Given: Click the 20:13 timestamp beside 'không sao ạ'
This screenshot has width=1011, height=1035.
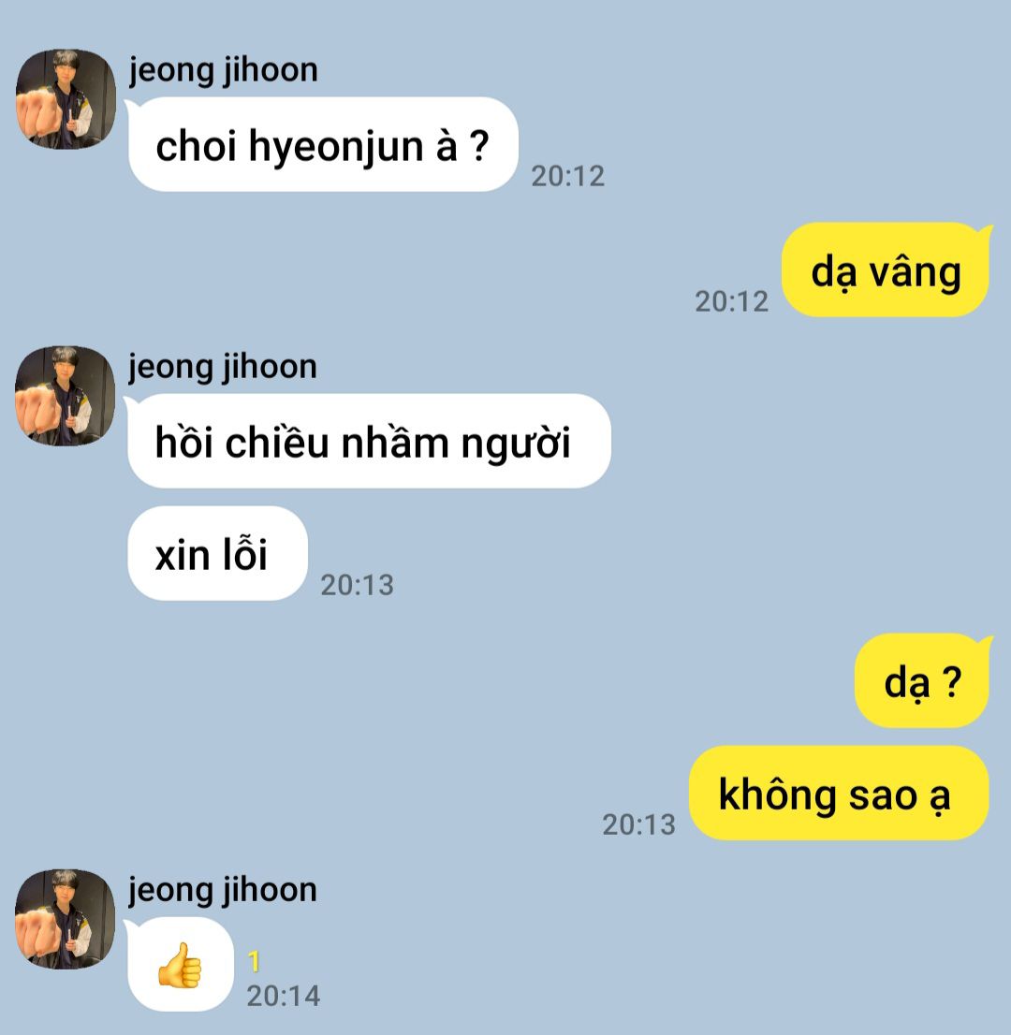Looking at the screenshot, I should point(638,824).
